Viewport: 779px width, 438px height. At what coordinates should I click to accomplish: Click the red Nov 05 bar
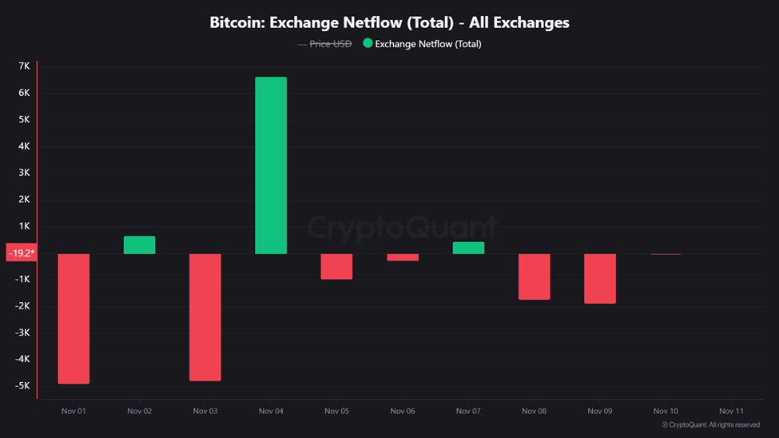point(336,266)
